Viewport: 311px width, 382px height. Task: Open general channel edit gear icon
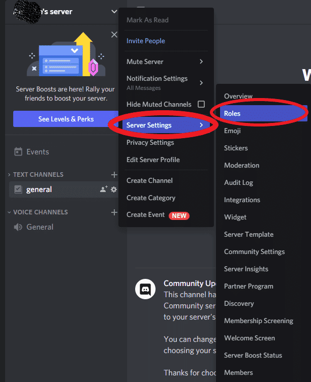114,189
